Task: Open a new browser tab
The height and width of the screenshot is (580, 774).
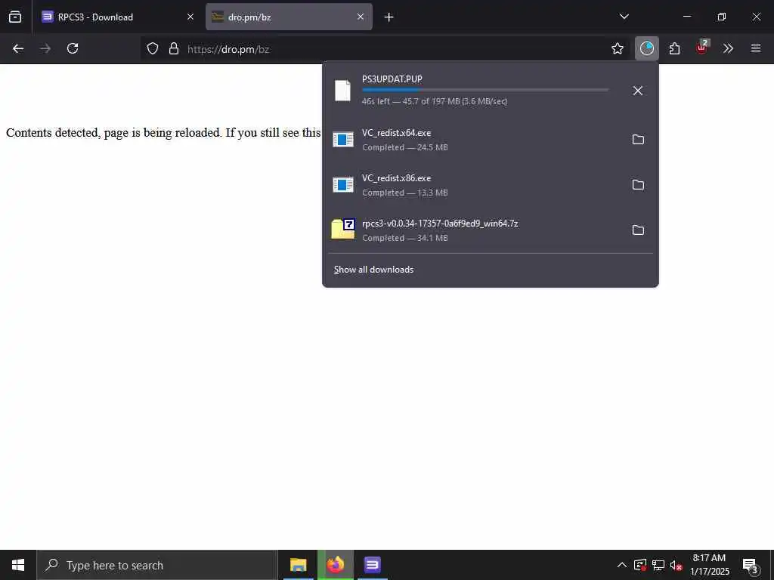Action: pos(389,17)
